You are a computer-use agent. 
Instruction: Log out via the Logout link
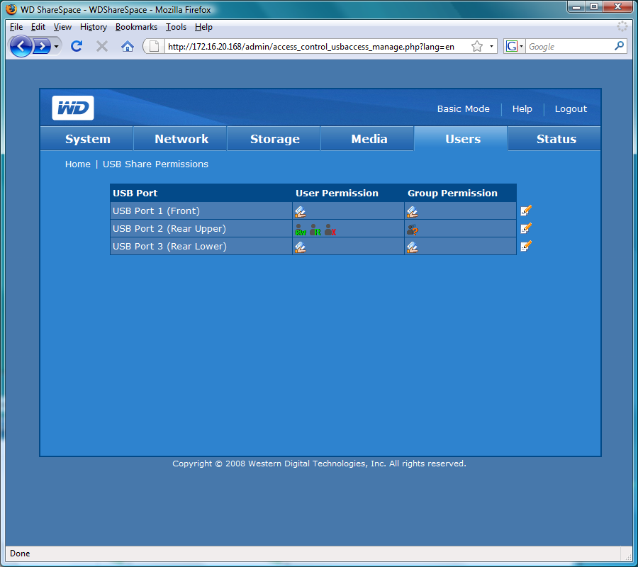tap(571, 108)
